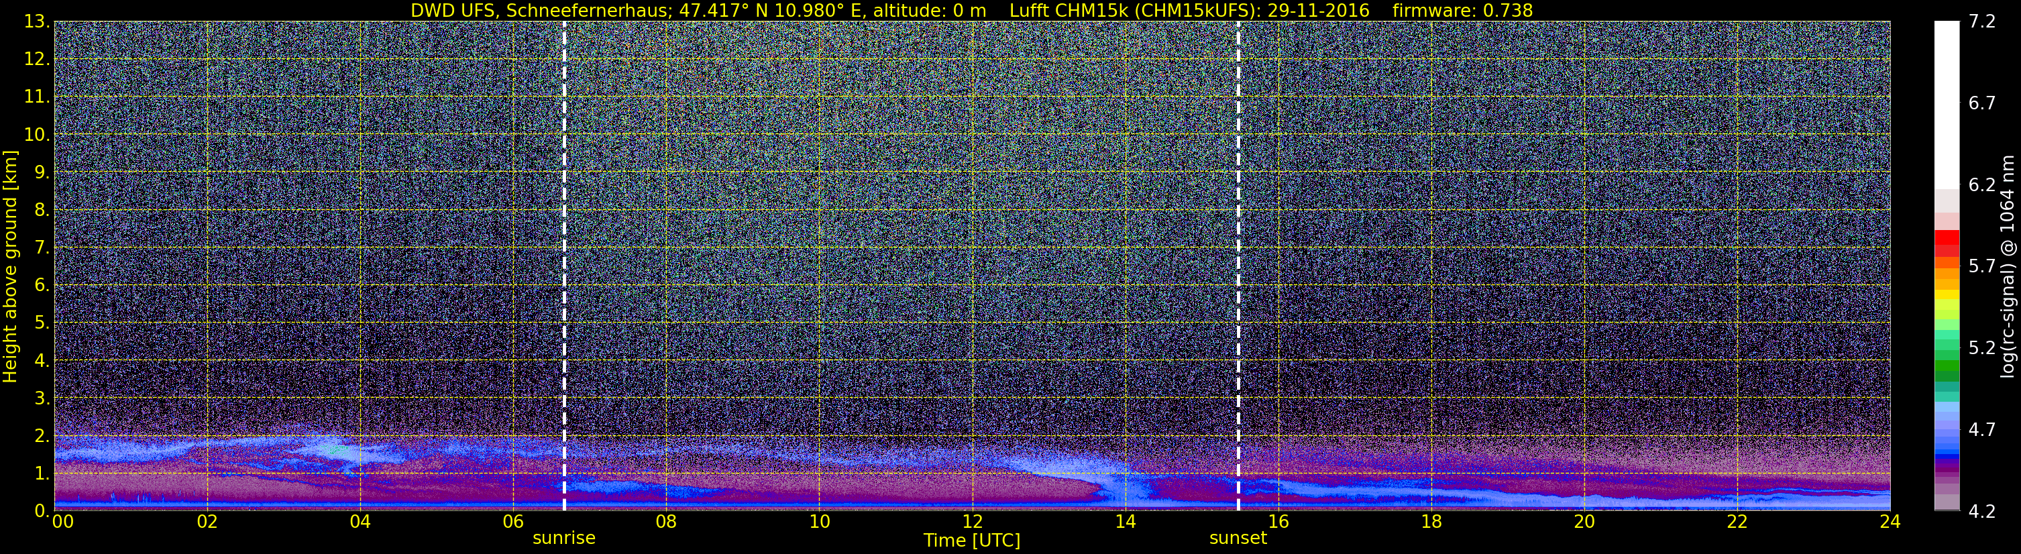This screenshot has width=2021, height=554.
Task: Click the '1.' height axis tick label
Action: (x=42, y=473)
